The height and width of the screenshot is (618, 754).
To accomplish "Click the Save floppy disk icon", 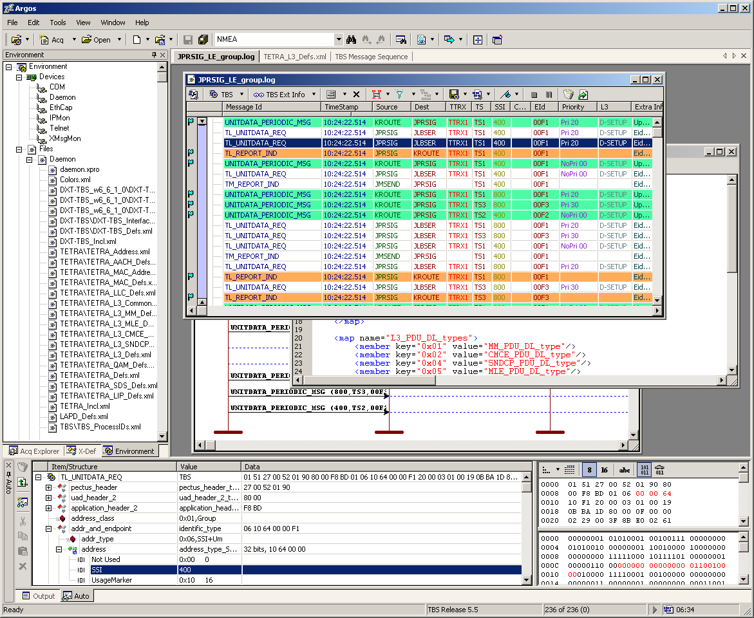I will 188,40.
